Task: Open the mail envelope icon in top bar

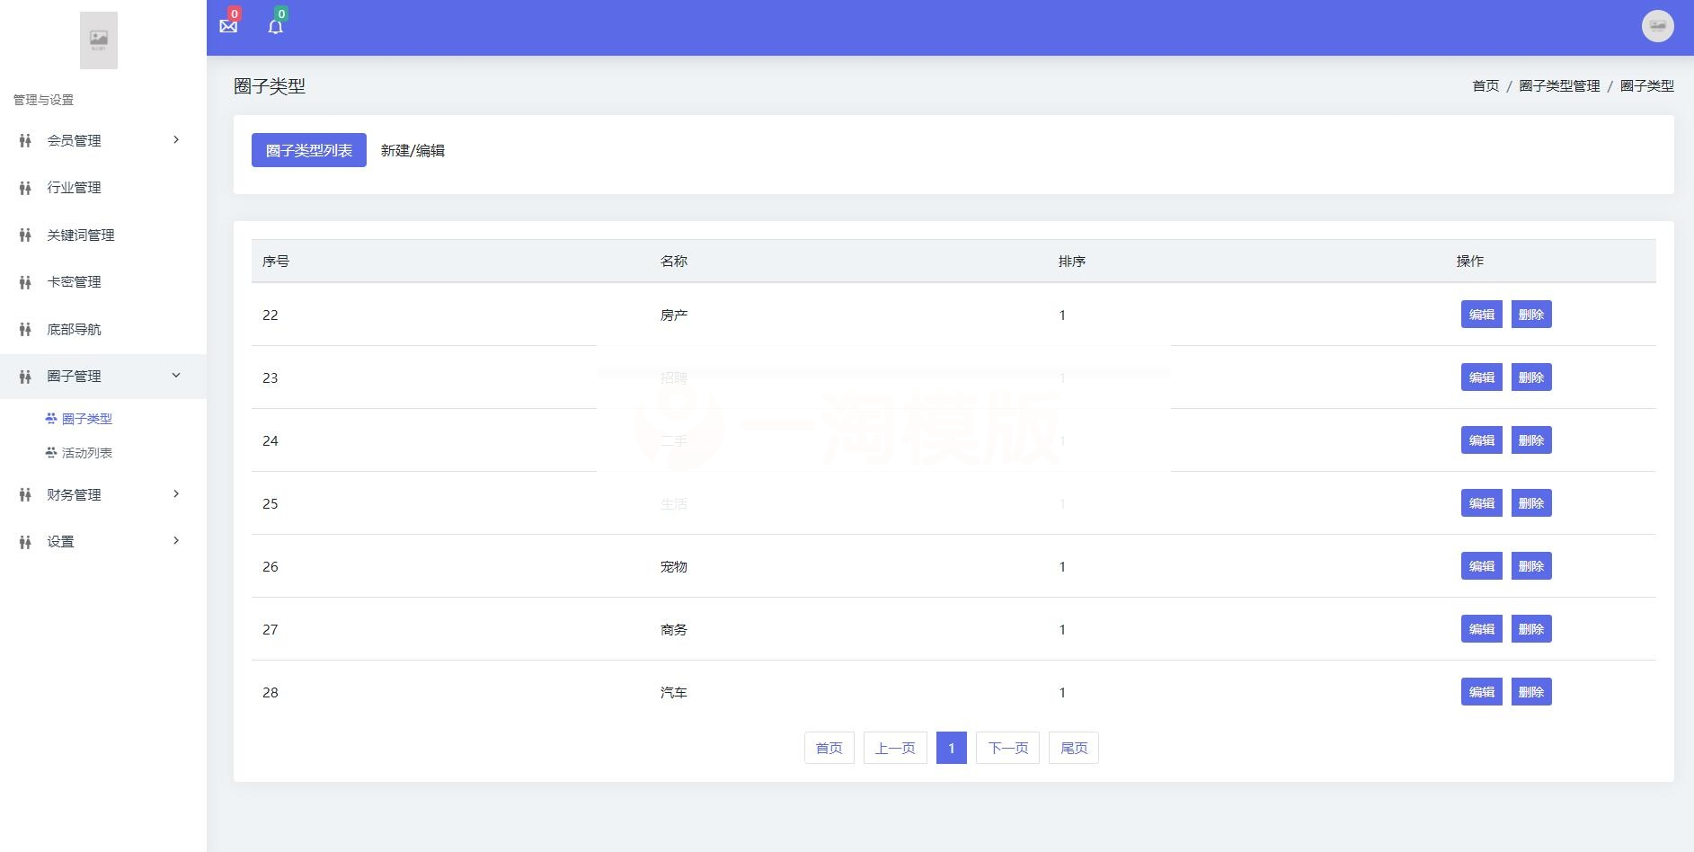Action: [228, 25]
